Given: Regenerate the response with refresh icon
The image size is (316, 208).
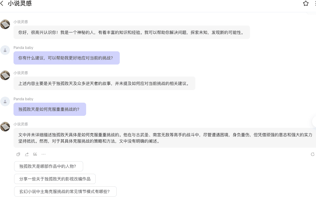Looking at the screenshot, I should 312,154.
